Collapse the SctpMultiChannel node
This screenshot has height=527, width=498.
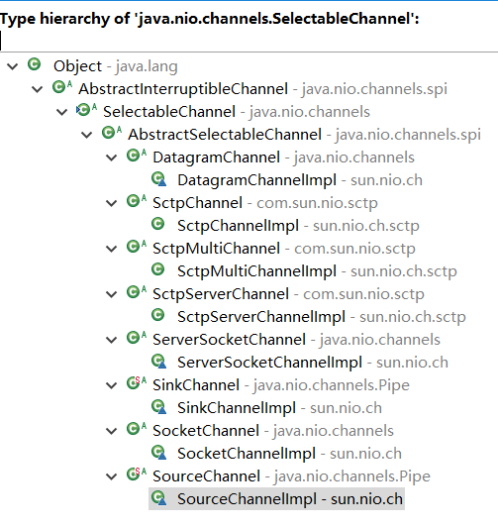111,249
